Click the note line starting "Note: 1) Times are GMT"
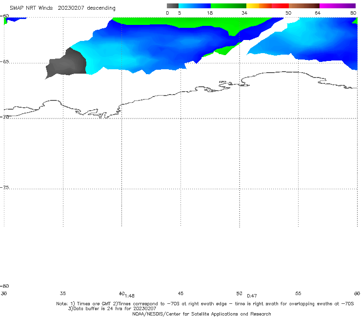The height and width of the screenshot is (317, 361). (205, 304)
